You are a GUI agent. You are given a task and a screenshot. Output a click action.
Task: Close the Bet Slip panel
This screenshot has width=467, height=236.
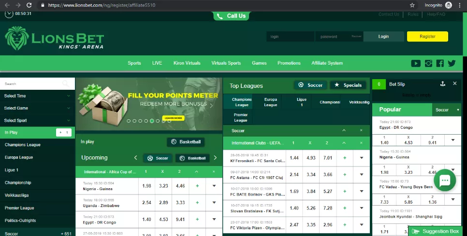pyautogui.click(x=454, y=84)
